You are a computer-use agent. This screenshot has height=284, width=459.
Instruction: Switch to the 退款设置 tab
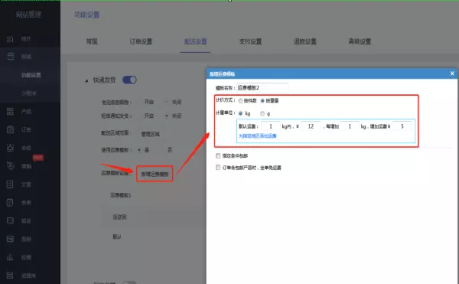(x=305, y=41)
